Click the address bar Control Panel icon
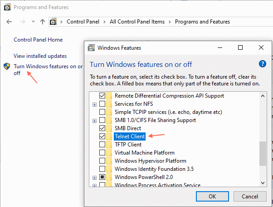This screenshot has height=207, width=273. [53, 22]
